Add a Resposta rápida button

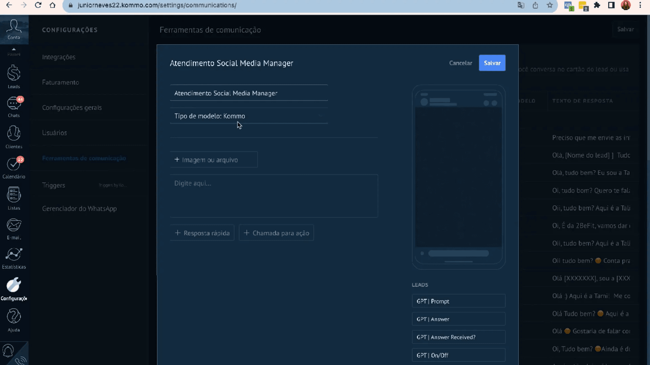point(202,233)
